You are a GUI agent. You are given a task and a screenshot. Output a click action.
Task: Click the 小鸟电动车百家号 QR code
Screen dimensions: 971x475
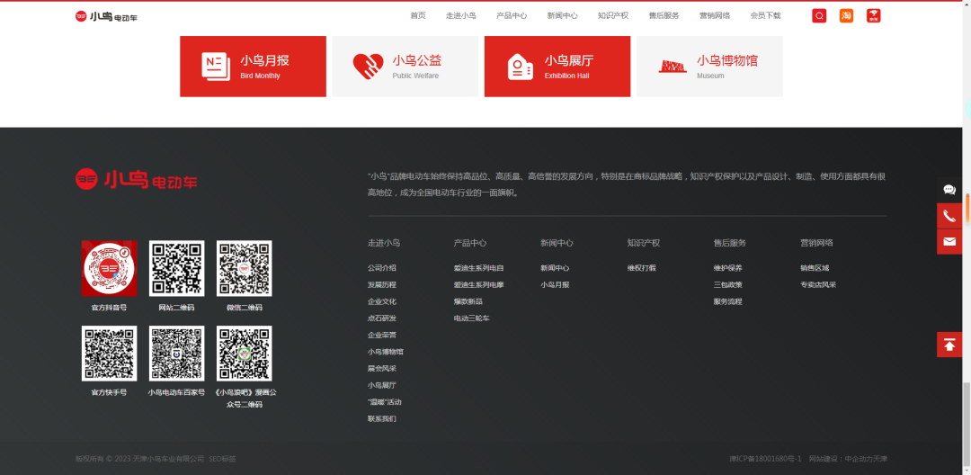pyautogui.click(x=176, y=353)
